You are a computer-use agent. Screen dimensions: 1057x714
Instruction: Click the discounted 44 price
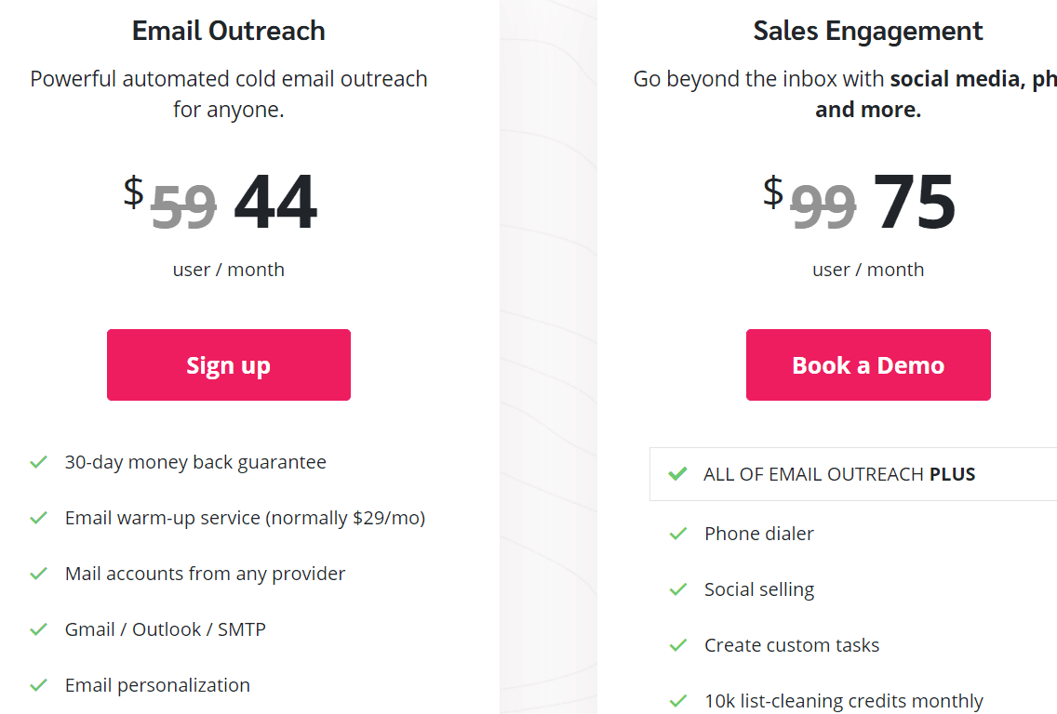point(275,202)
